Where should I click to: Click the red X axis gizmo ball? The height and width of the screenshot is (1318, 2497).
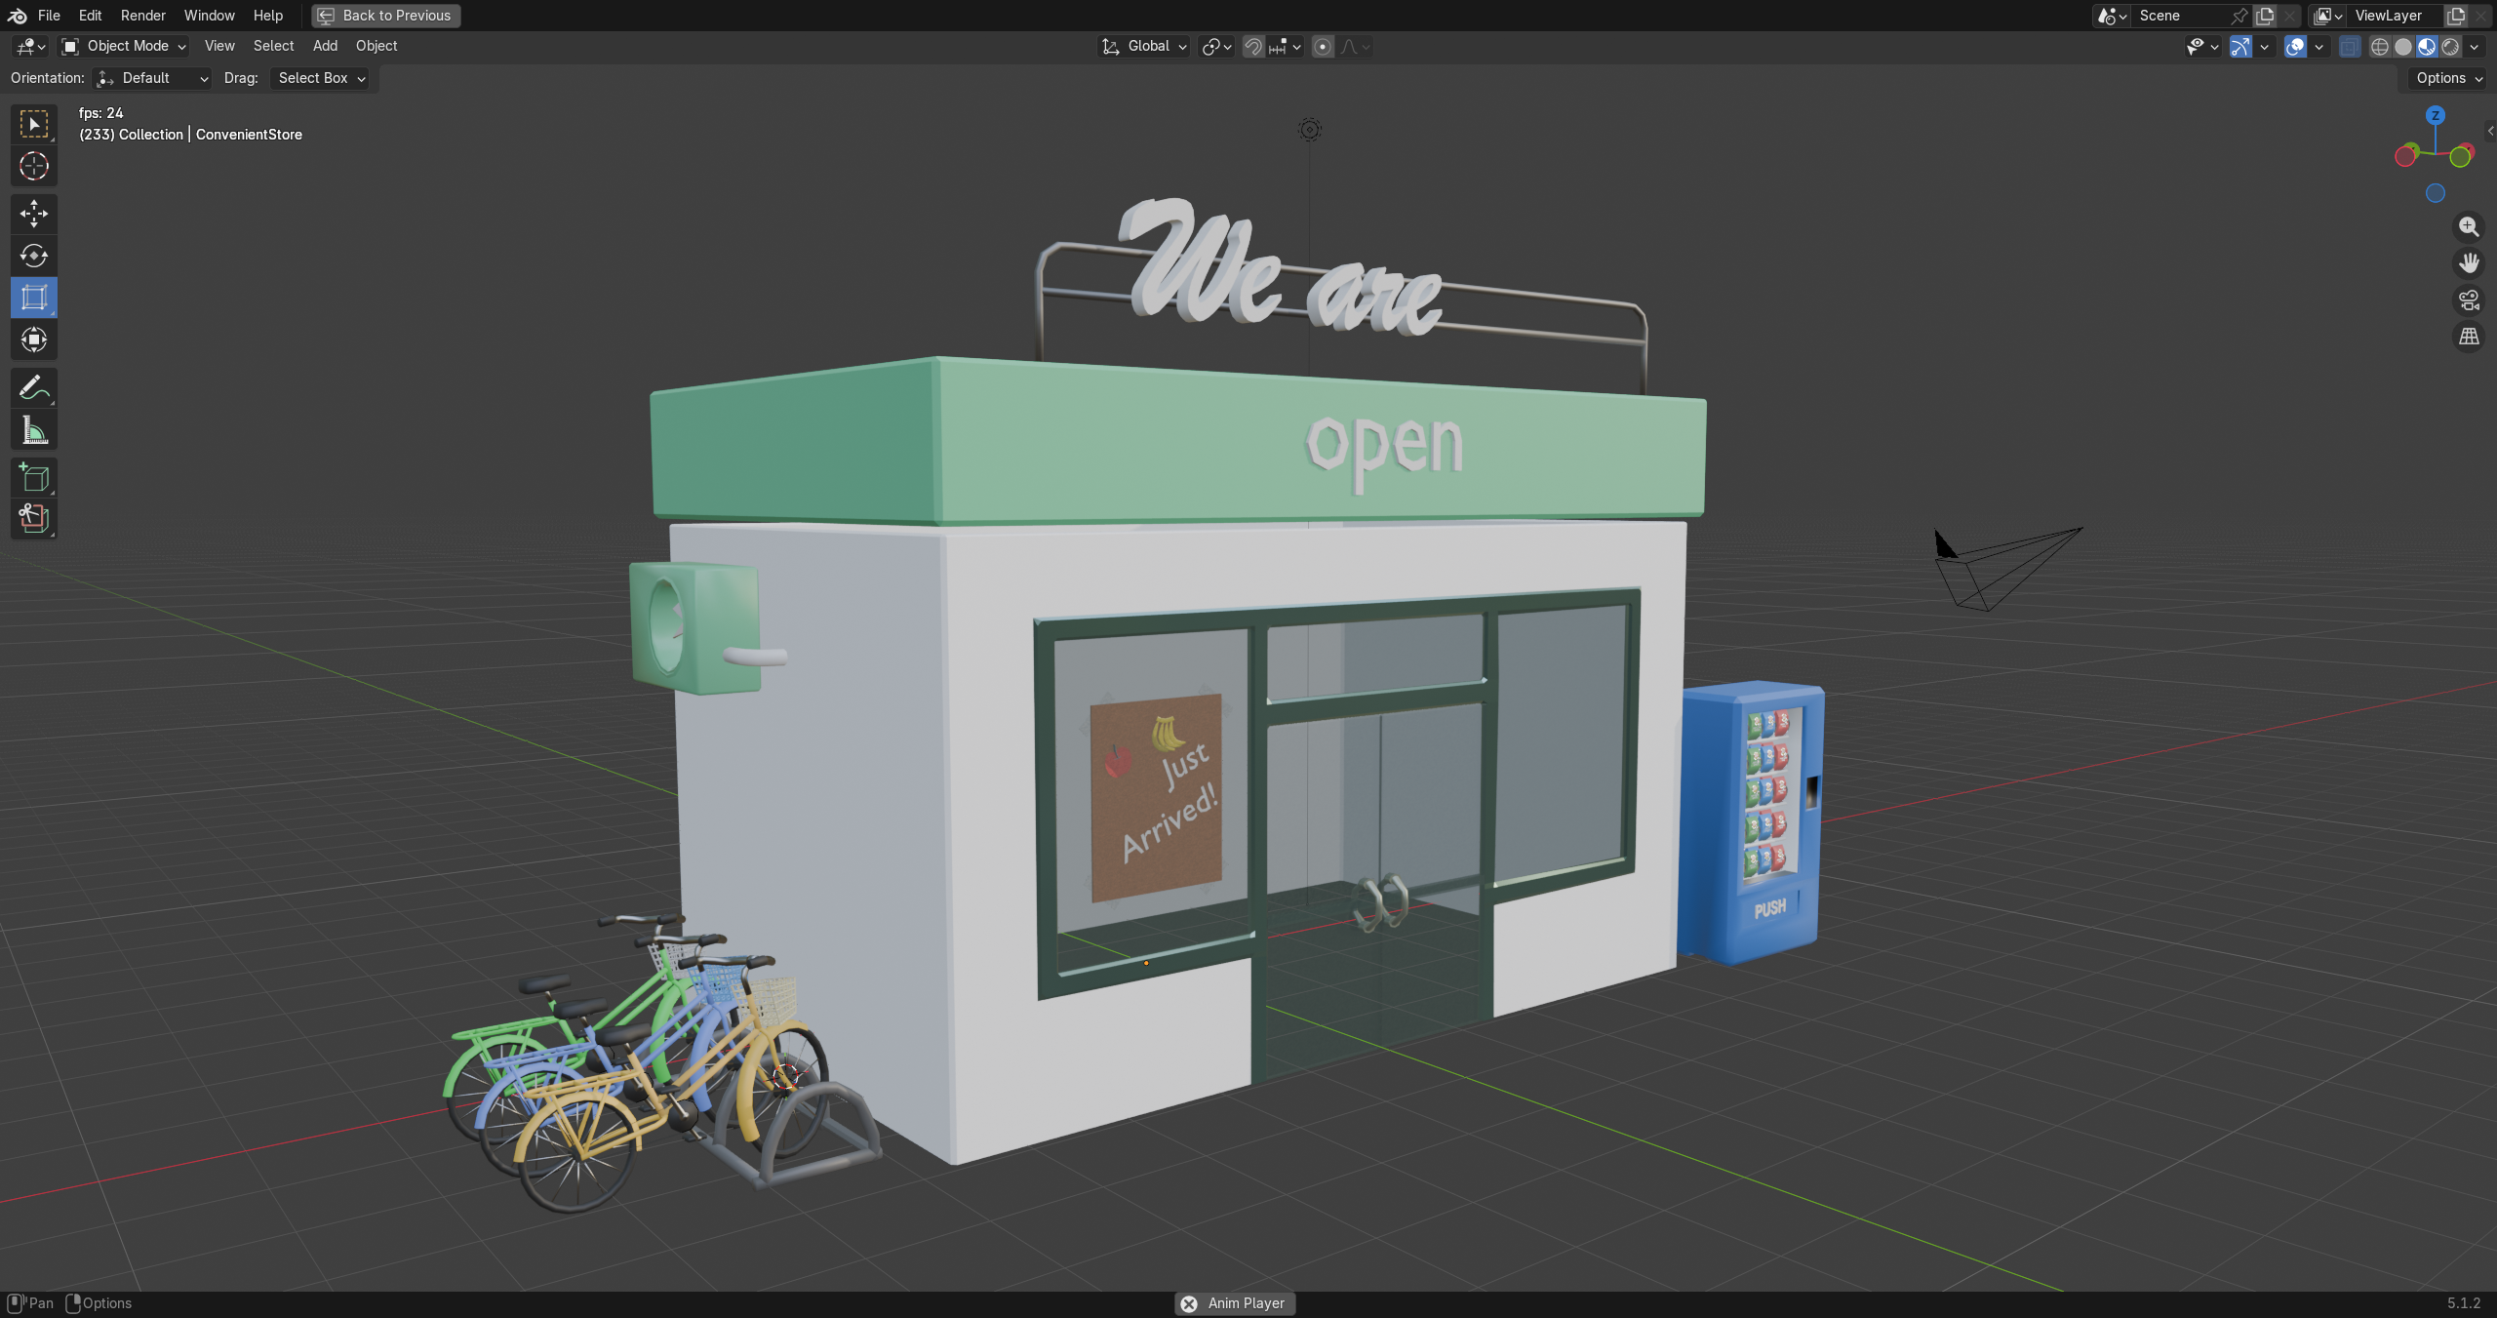point(2405,156)
